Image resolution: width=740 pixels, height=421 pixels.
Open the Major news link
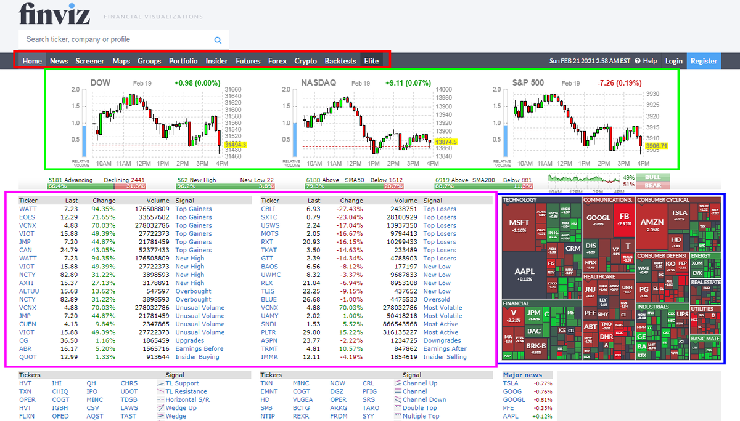click(522, 374)
